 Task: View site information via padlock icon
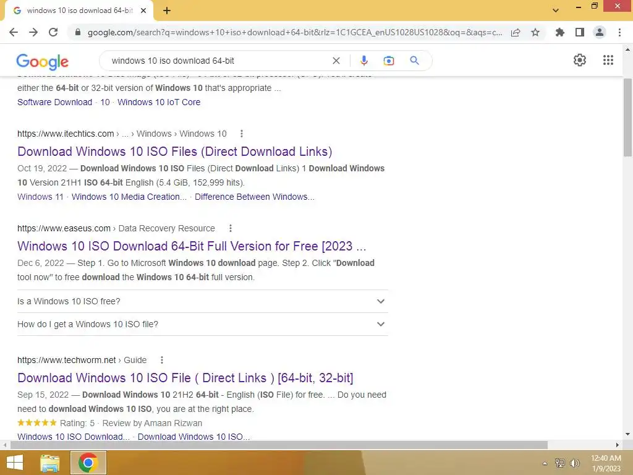pyautogui.click(x=78, y=32)
